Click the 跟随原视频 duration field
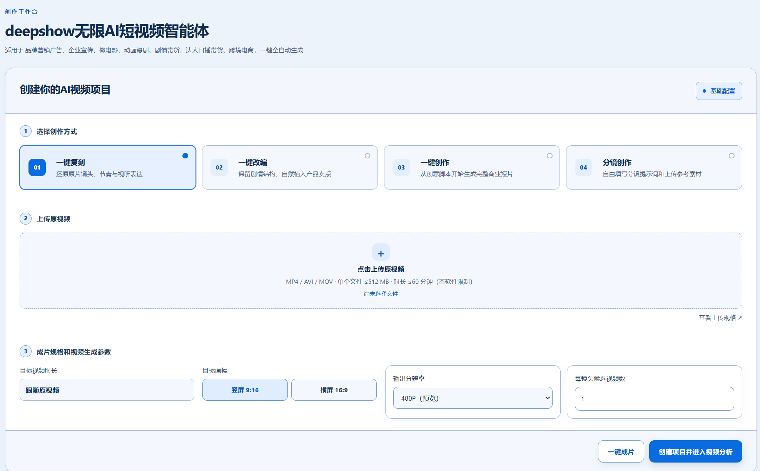The image size is (760, 471). (107, 390)
